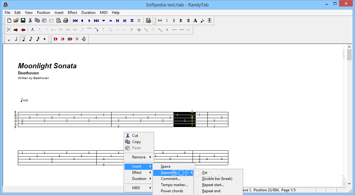
Task: Expand Effect submenu in context menu
Action: pos(139,173)
